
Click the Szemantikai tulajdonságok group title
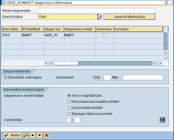24,90
